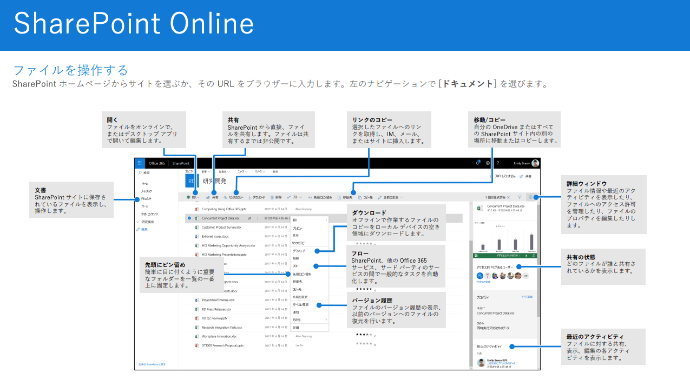
Task: Toggle the details pane info icon
Action: pyautogui.click(x=530, y=197)
